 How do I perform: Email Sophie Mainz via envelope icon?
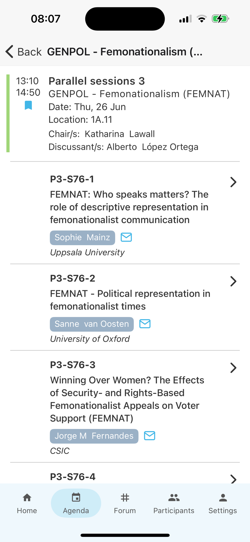[126, 237]
